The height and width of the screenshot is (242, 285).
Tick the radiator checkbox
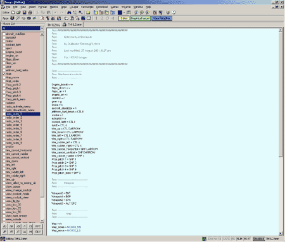point(4,103)
